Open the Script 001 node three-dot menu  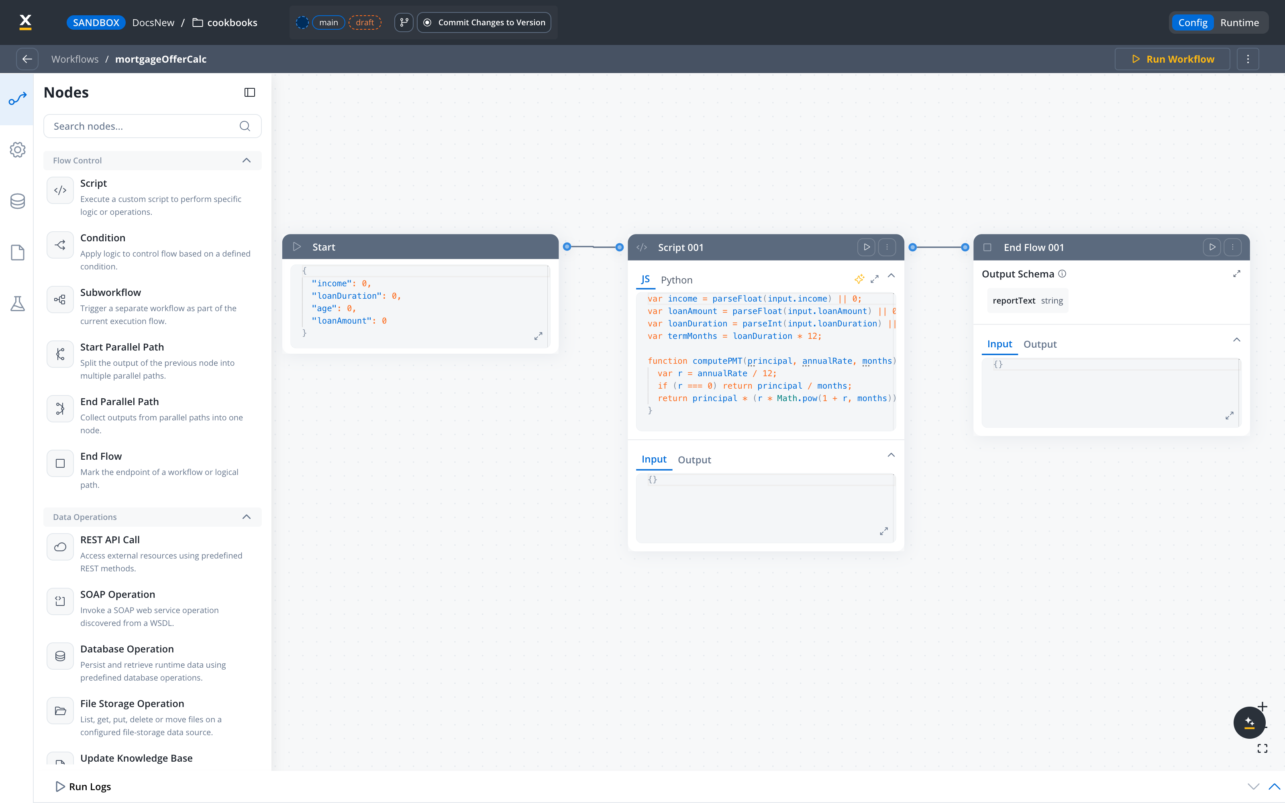[x=887, y=247]
